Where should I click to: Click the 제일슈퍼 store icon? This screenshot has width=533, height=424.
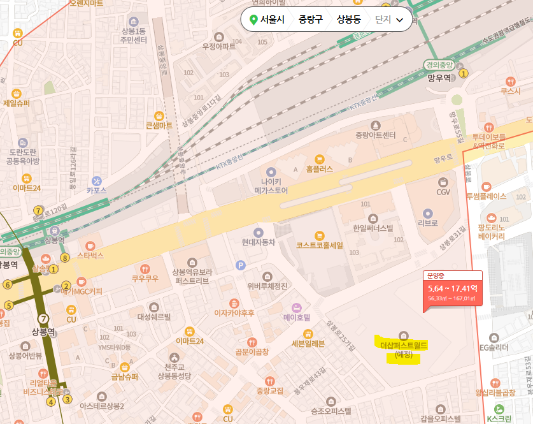[17, 94]
